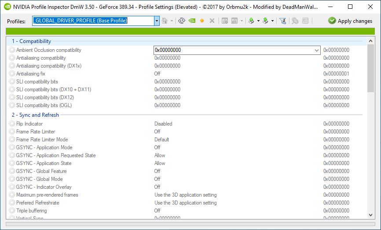The width and height of the screenshot is (381, 230).
Task: Click the gear icon beside GSYNC - Global Feature
Action: pos(12,171)
